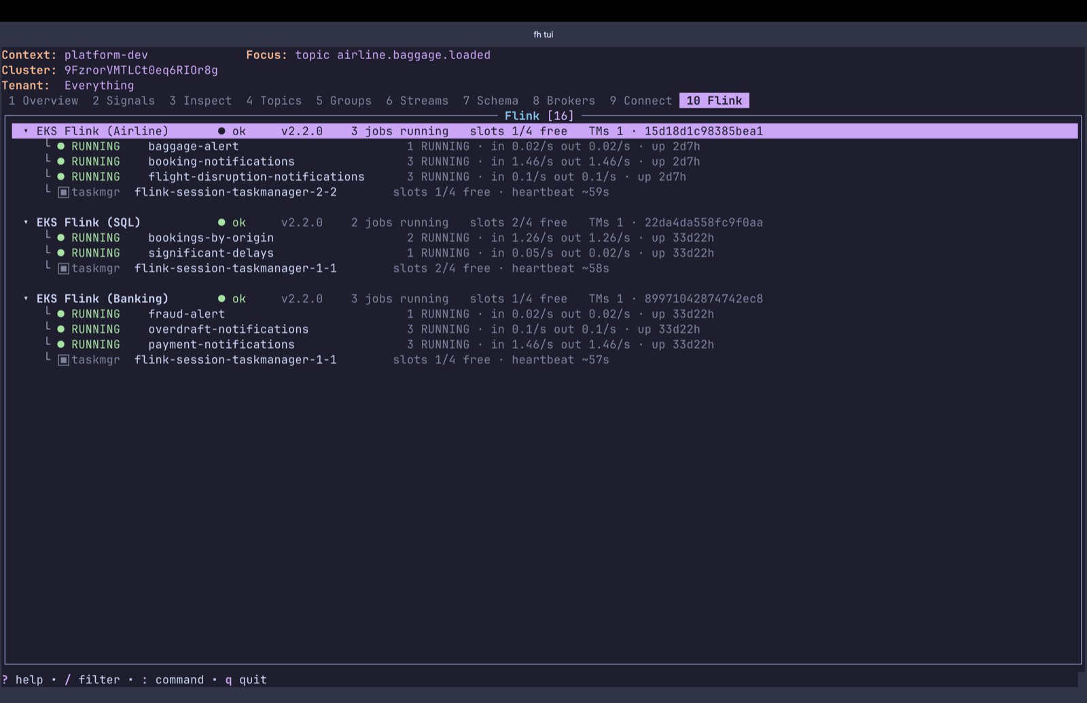Viewport: 1087px width, 703px height.
Task: Collapse the EKS Flink (SQL) cluster
Action: point(26,223)
